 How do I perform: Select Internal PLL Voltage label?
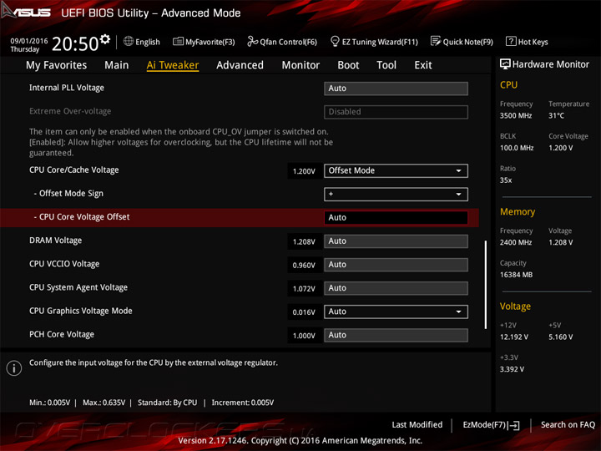(x=67, y=88)
